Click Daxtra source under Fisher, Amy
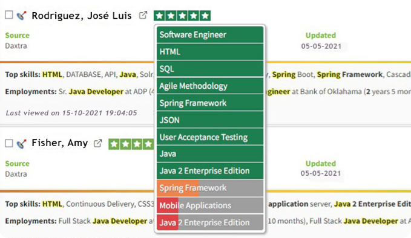Screen dimensions: 411x238 (x=16, y=174)
